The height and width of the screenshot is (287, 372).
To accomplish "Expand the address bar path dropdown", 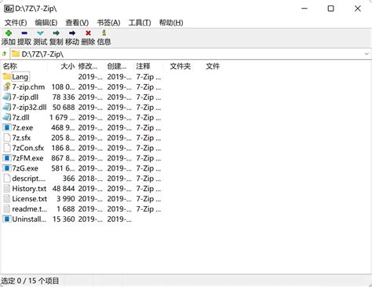I will tap(367, 54).
